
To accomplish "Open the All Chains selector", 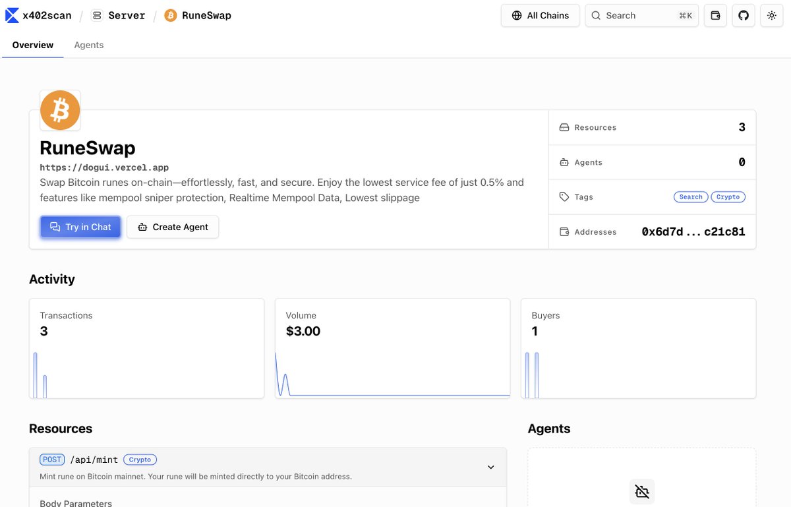I will [541, 15].
